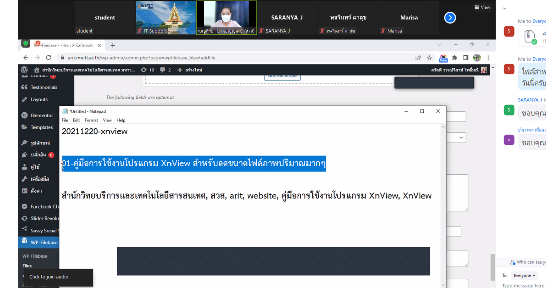Bookmark this page with the star icon

point(429,58)
